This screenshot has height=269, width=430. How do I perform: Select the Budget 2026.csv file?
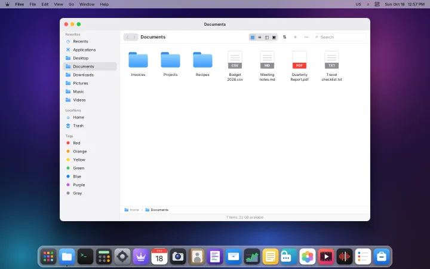(x=235, y=66)
